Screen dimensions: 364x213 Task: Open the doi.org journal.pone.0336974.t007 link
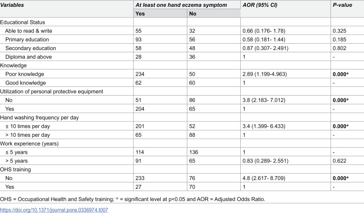pos(54,210)
